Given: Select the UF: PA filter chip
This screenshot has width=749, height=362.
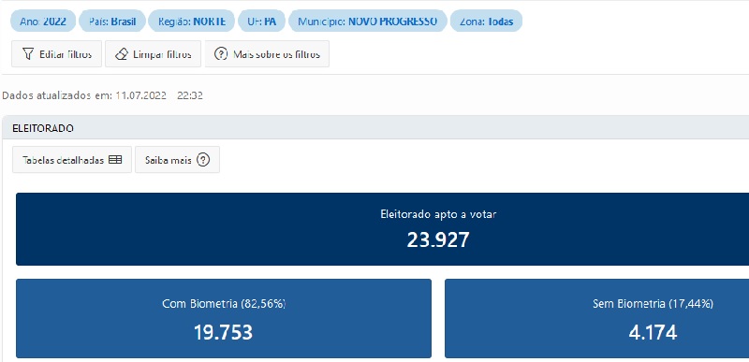Looking at the screenshot, I should 262,22.
